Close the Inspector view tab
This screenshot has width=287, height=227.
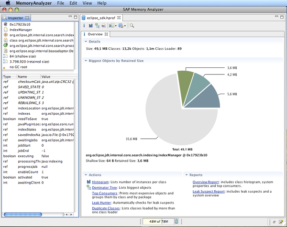pos(26,18)
